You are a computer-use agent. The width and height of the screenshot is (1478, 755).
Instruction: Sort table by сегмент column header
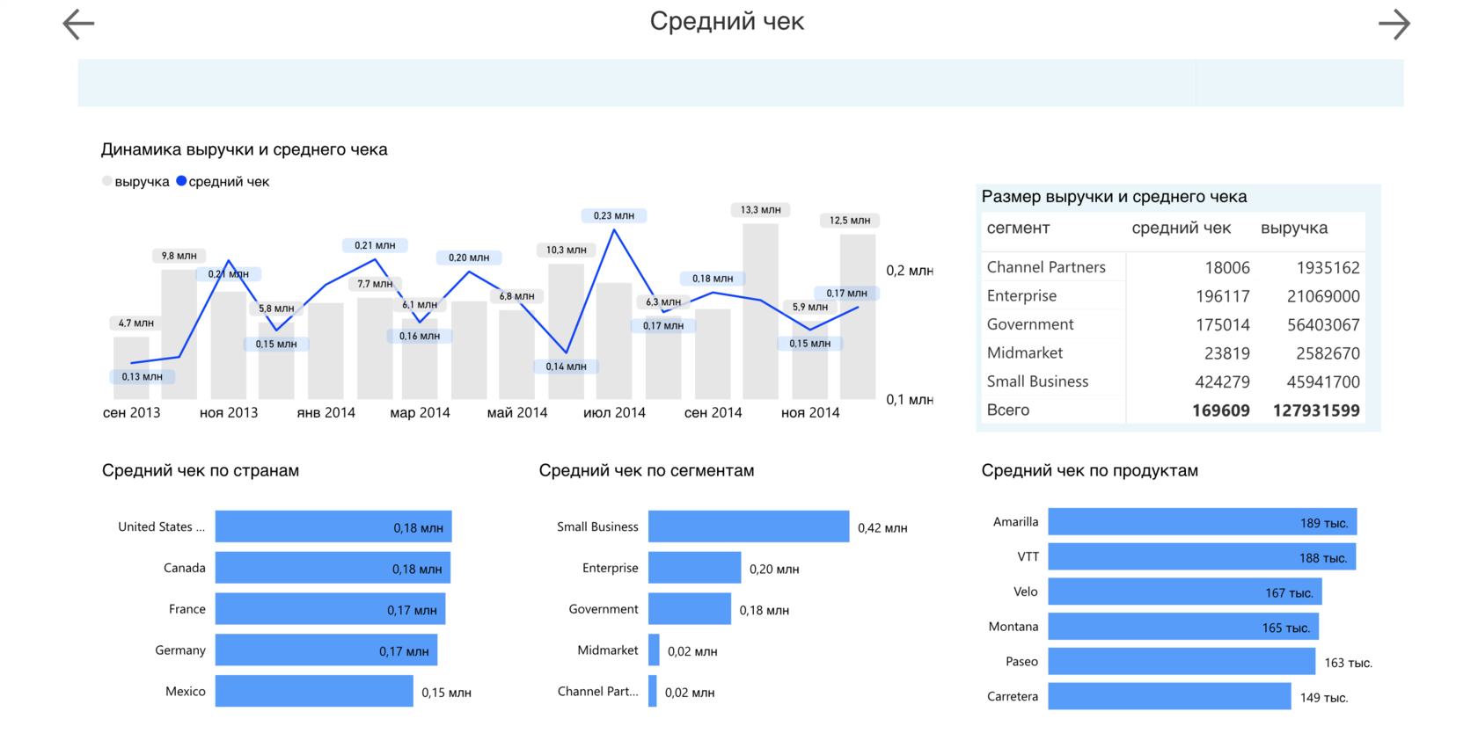point(1018,229)
